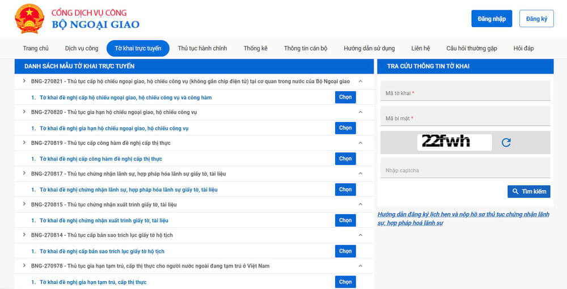This screenshot has height=289, width=567.
Task: Collapse the BNG-270978 section using the up chevron
Action: (360, 266)
